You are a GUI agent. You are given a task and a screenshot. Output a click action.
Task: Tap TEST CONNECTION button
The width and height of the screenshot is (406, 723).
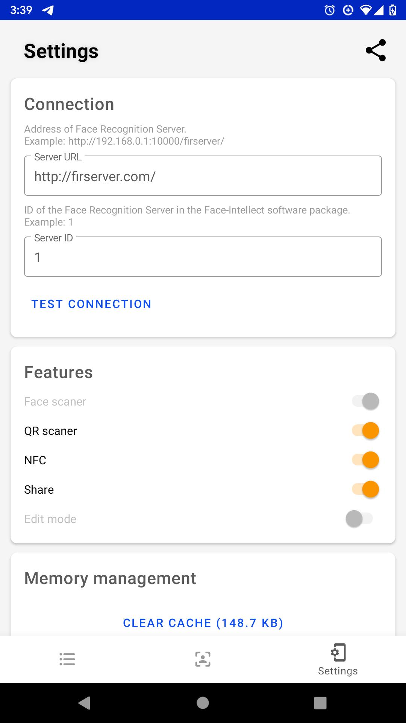[91, 304]
